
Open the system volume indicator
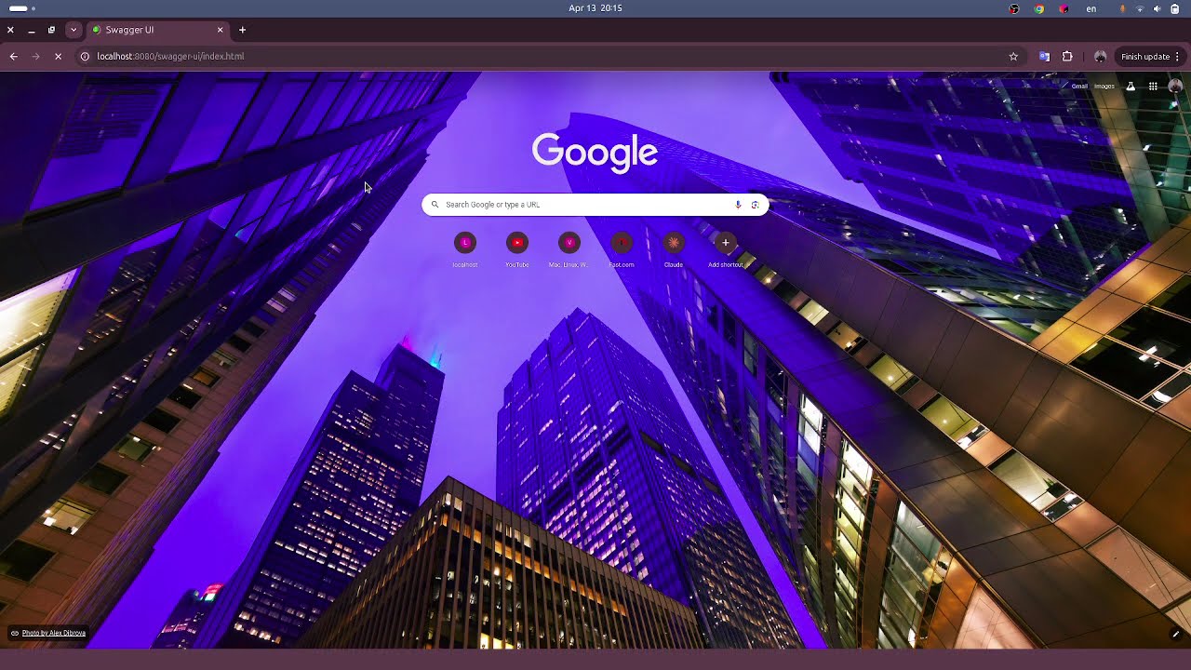click(1158, 8)
